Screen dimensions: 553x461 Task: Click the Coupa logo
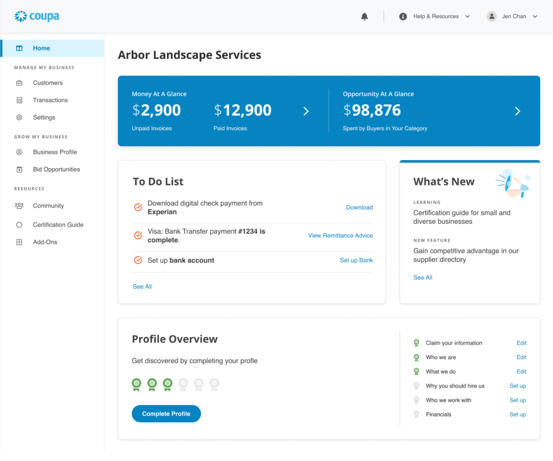pos(37,17)
